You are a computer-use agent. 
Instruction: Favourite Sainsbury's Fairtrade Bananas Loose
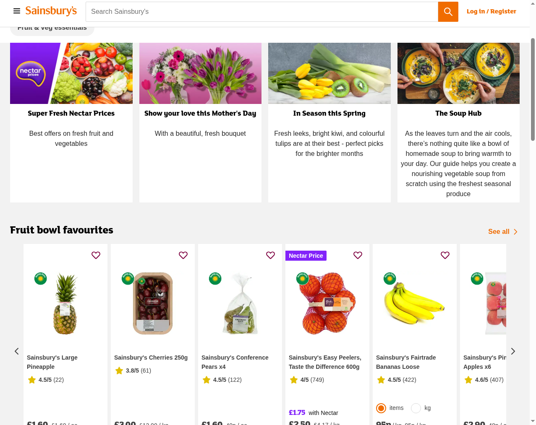tap(445, 254)
